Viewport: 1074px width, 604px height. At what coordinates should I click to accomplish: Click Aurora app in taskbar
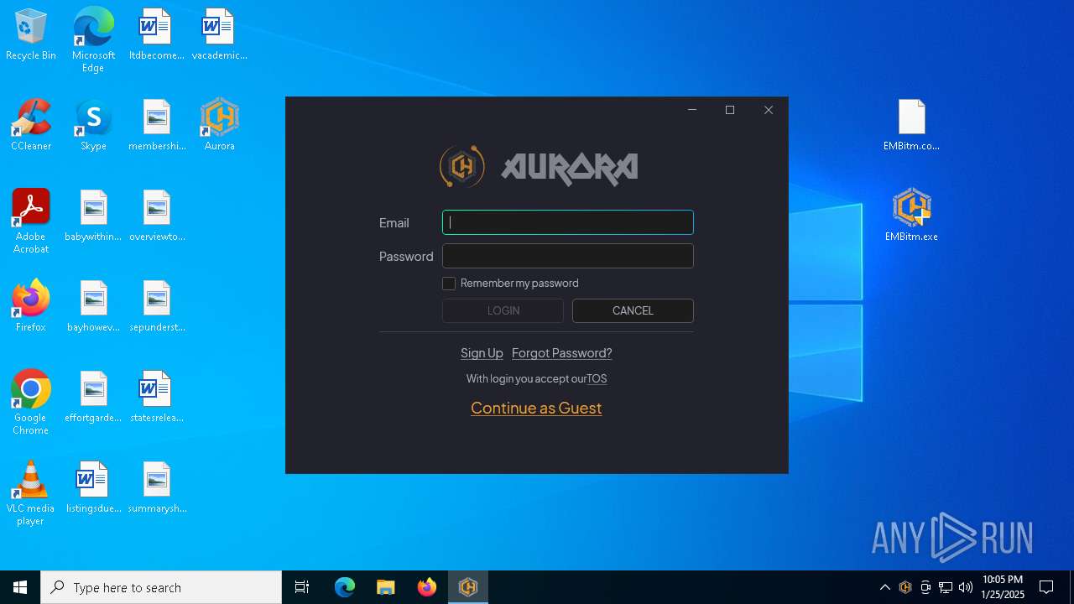point(468,587)
